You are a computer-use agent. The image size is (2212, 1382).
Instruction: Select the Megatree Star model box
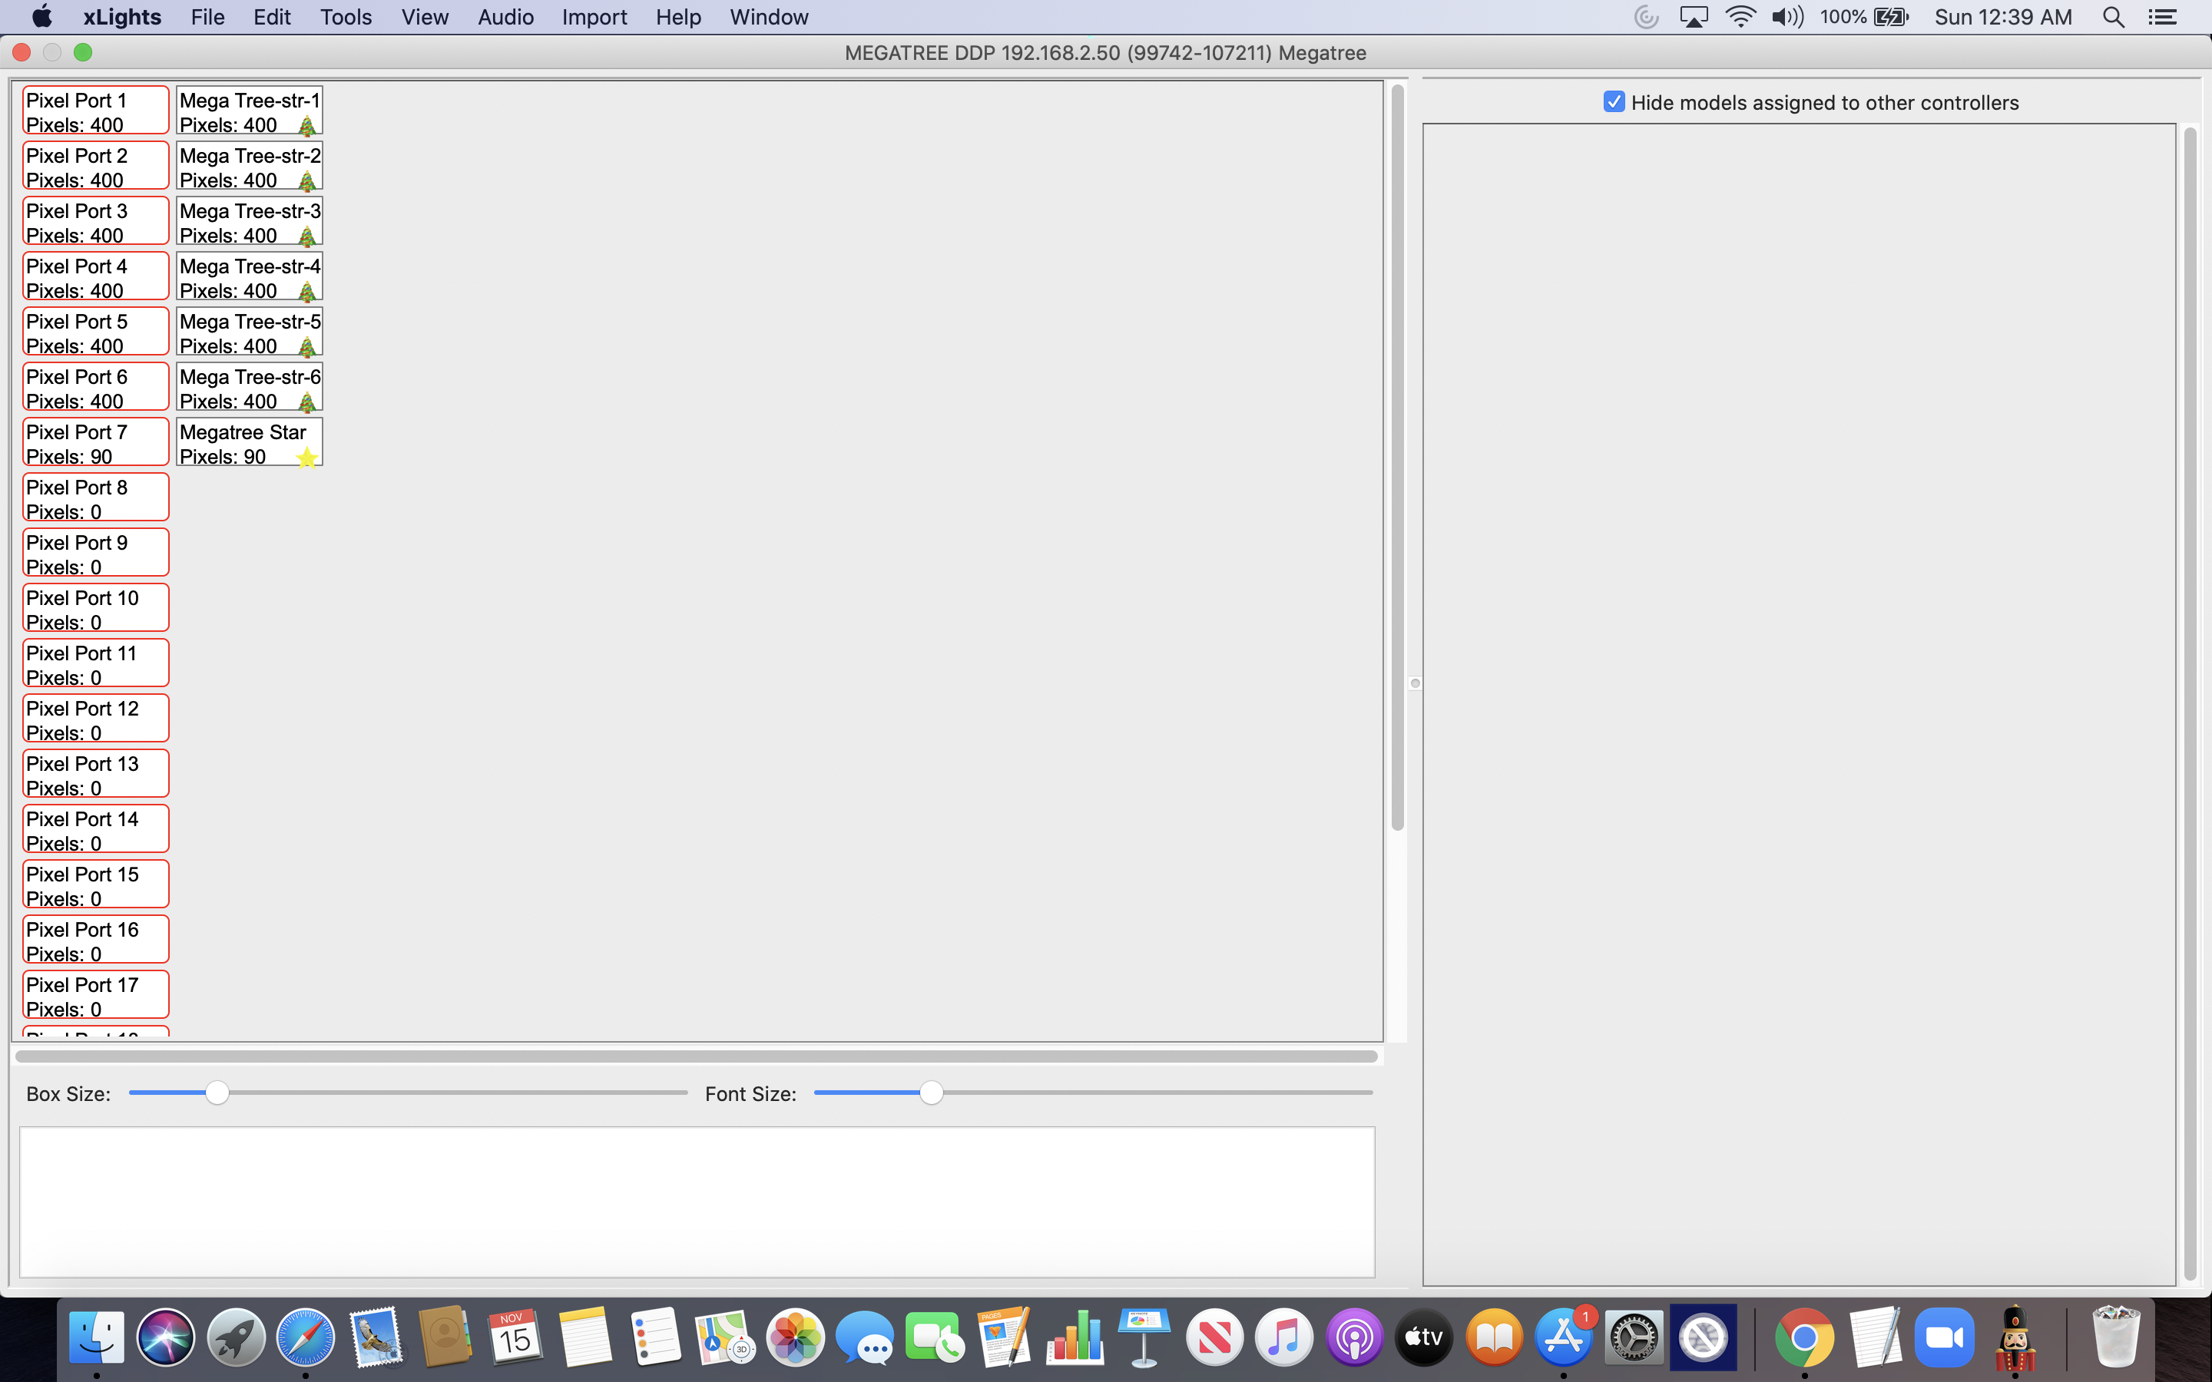click(250, 443)
